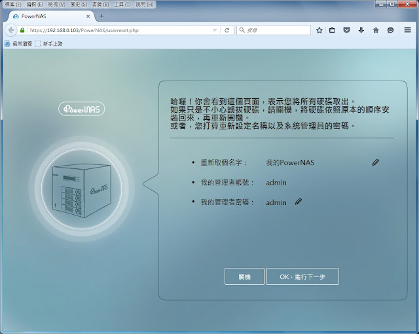This screenshot has height=334, width=419.
Task: Maximize the browser window
Action: click(392, 4)
